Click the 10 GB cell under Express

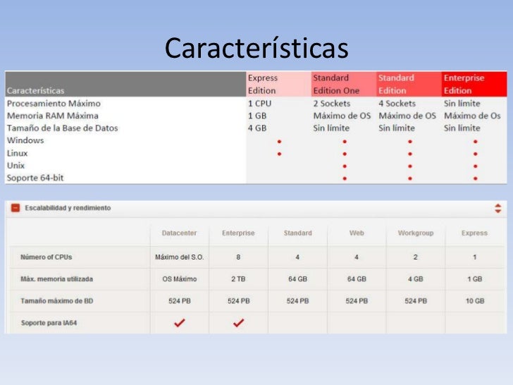tap(475, 301)
